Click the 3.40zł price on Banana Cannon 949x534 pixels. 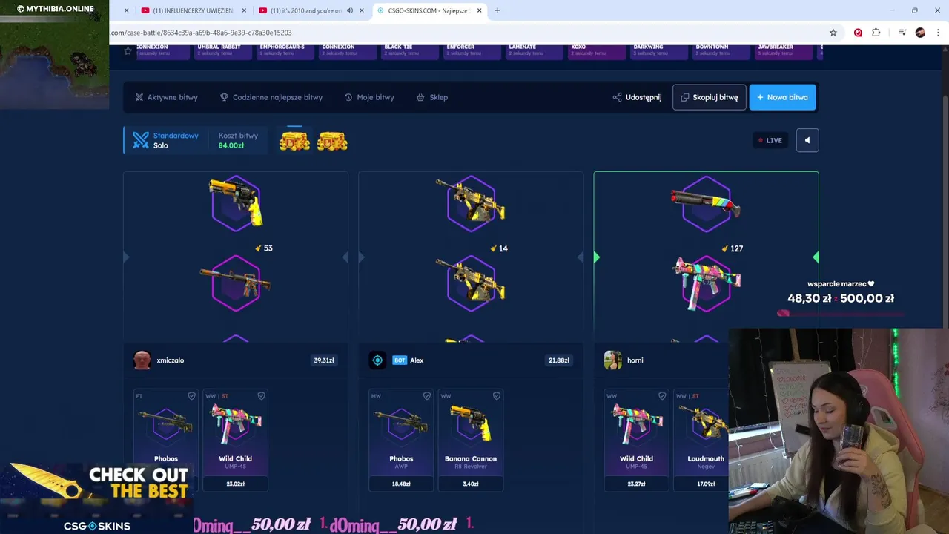coord(471,484)
